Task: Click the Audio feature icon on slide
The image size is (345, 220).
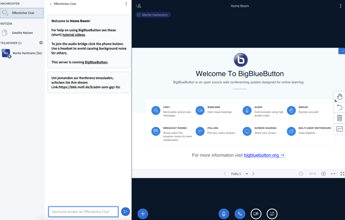Action: pyautogui.click(x=247, y=110)
